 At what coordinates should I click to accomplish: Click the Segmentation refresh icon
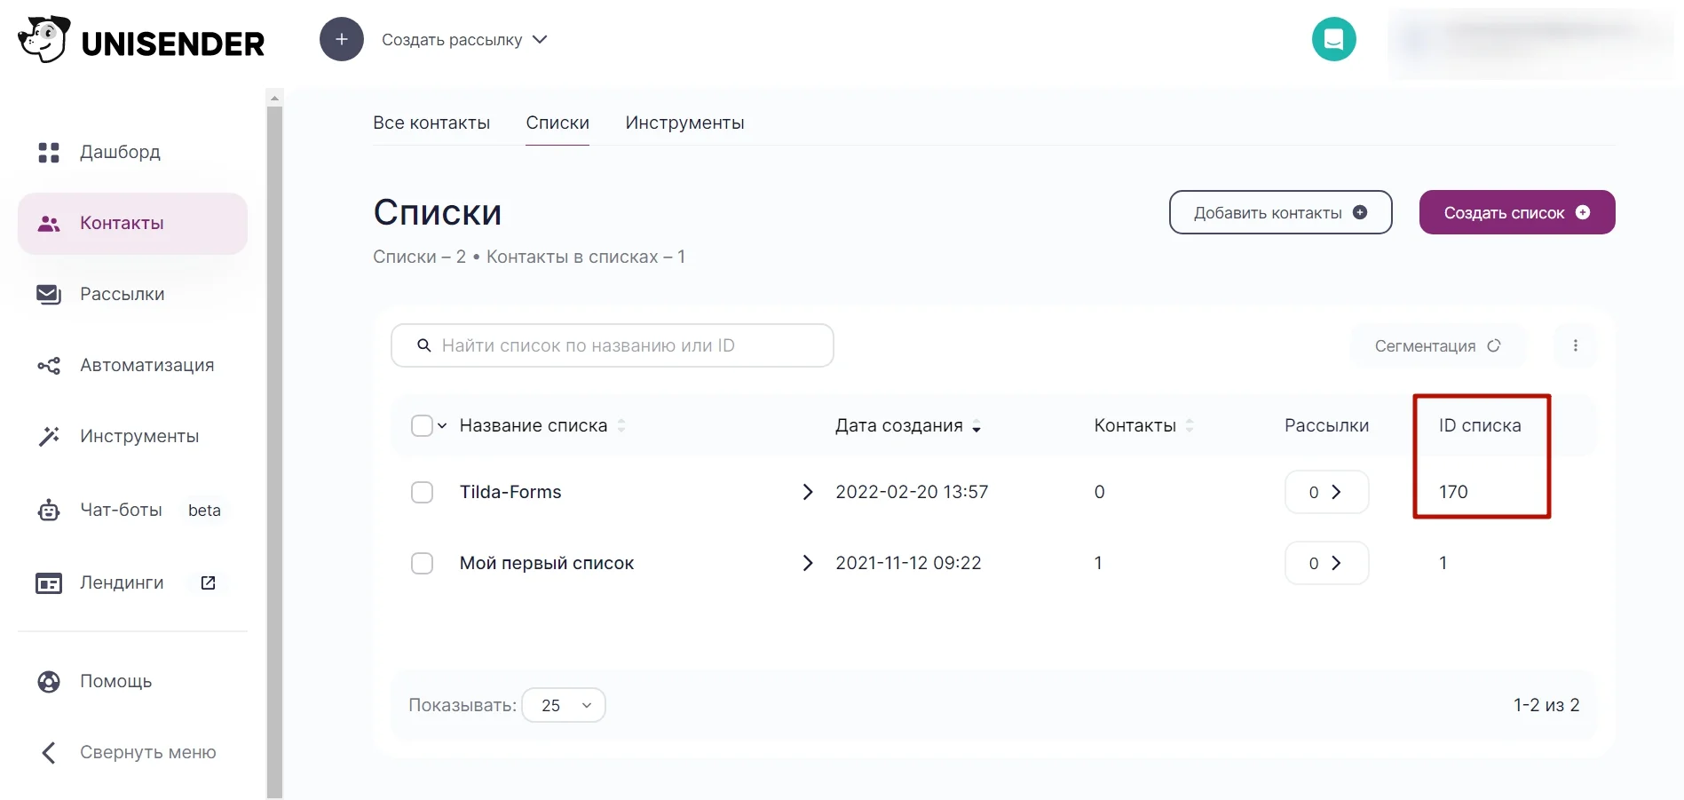click(1494, 345)
